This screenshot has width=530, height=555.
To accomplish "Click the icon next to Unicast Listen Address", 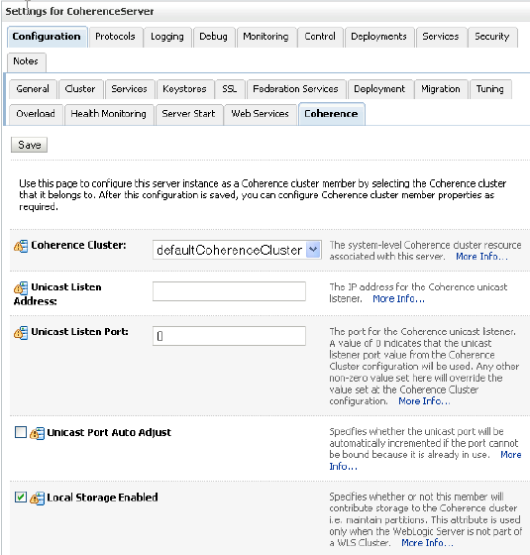I will point(21,287).
